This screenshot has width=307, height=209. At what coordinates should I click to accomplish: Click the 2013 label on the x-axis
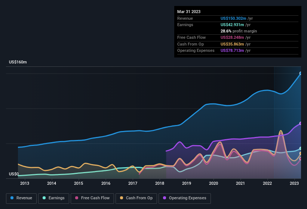[x=25, y=183]
